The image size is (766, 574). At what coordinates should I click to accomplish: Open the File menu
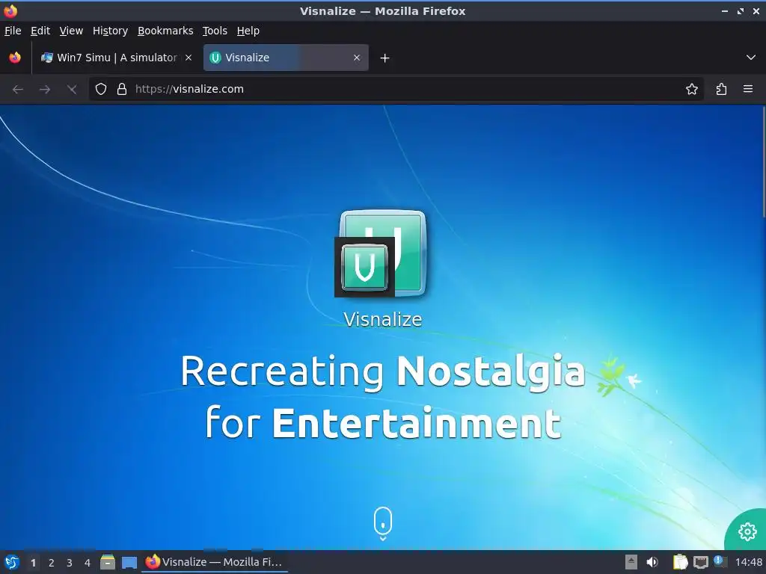(x=13, y=31)
